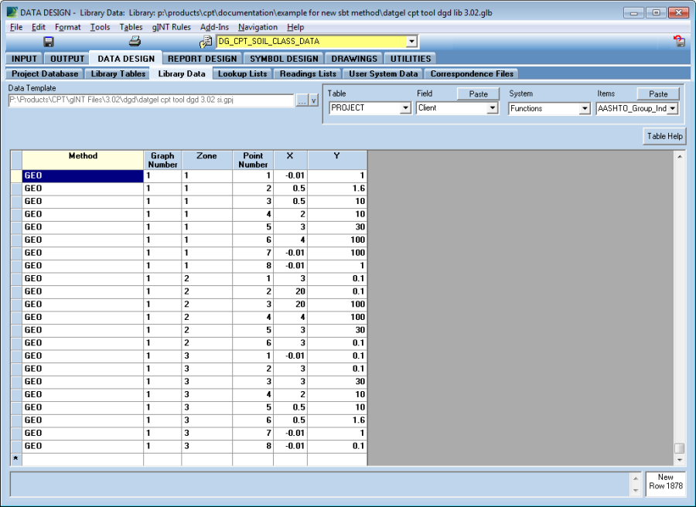This screenshot has width=696, height=507.
Task: Switch to the REPORT DESIGN tab
Action: 202,59
